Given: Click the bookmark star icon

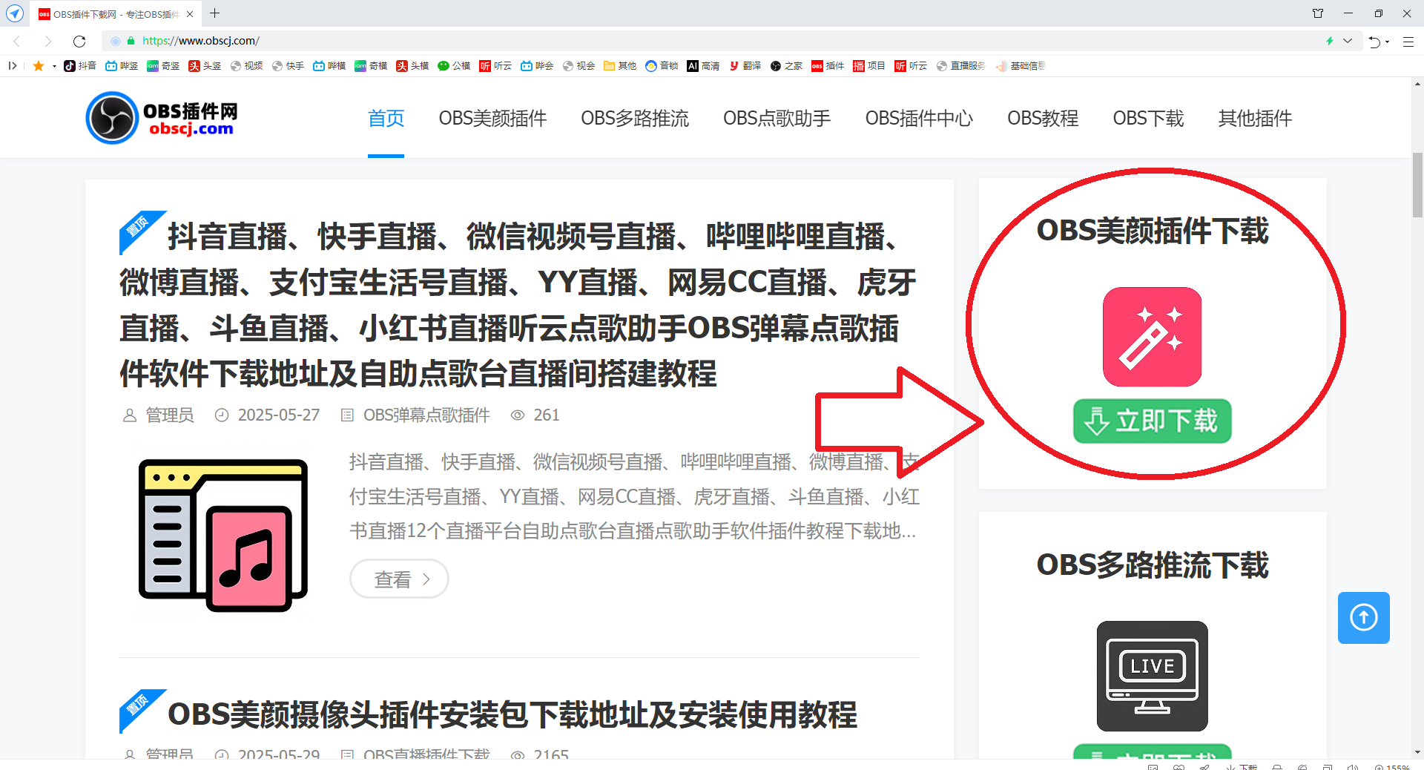Looking at the screenshot, I should point(39,66).
